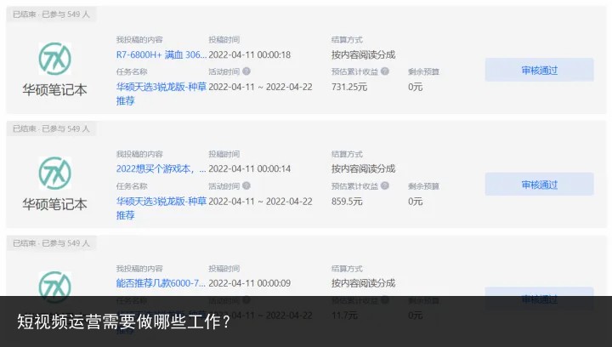Select the submission time 2022-04-11 00:00:09
The width and height of the screenshot is (612, 347).
click(249, 283)
